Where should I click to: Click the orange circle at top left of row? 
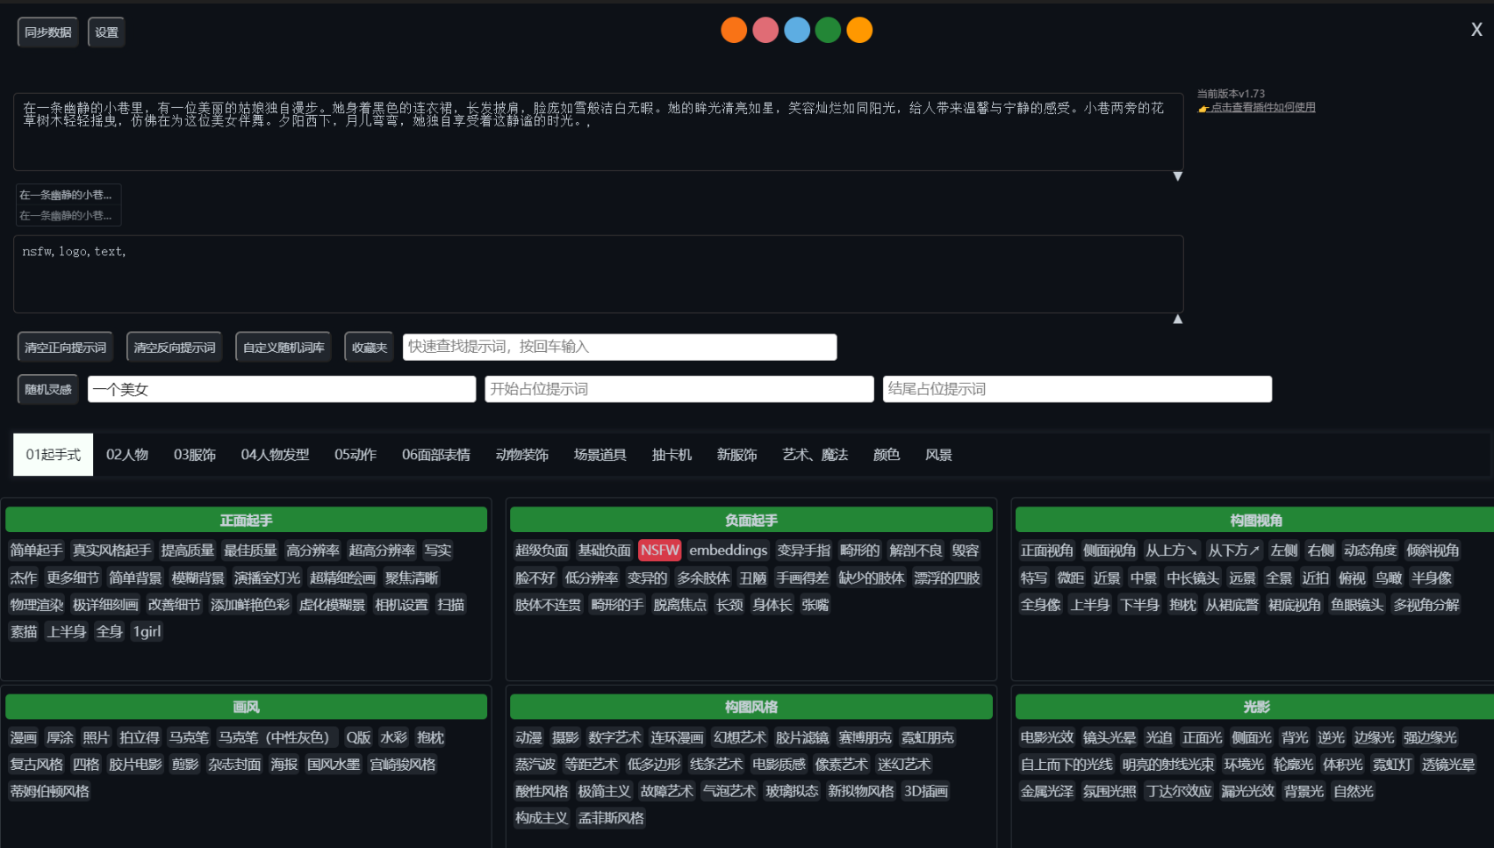pyautogui.click(x=734, y=30)
